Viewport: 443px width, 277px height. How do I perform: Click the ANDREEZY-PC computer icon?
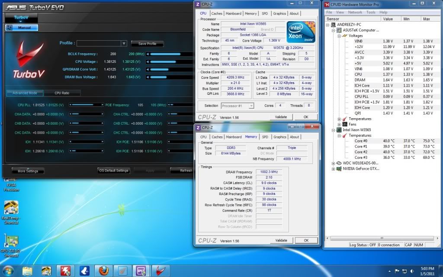pos(334,25)
